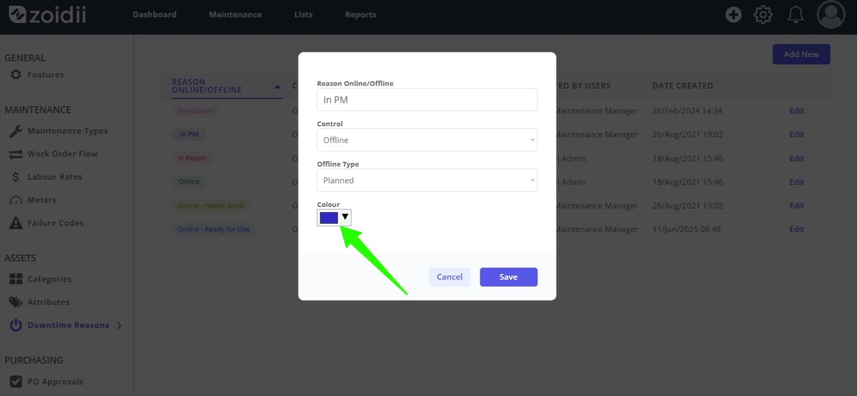Image resolution: width=857 pixels, height=396 pixels.
Task: Click the Online - Needs Work tag
Action: 211,206
